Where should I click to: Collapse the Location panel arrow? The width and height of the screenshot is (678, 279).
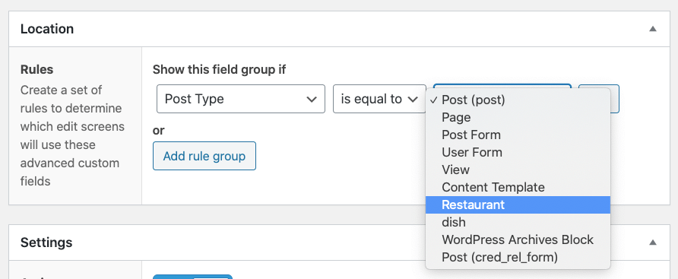point(653,29)
